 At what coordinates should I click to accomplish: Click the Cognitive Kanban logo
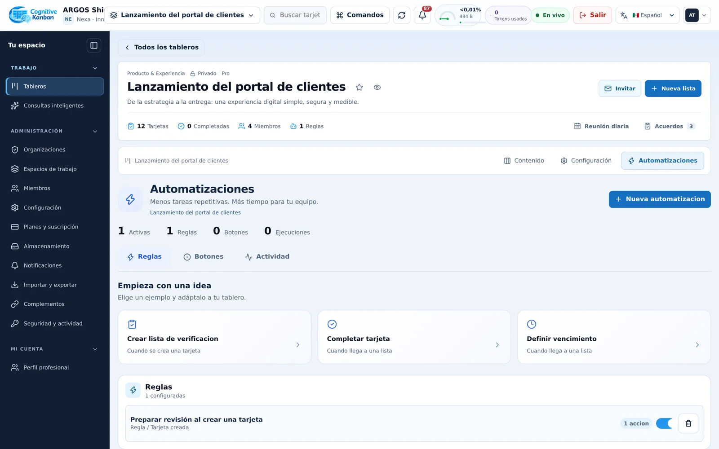[33, 15]
